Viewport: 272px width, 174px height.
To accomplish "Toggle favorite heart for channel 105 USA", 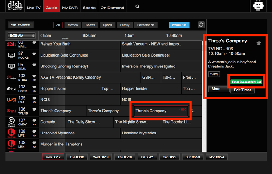I will coord(34,98).
